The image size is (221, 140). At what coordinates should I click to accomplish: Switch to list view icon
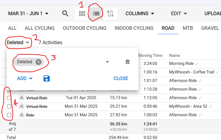tap(96, 14)
